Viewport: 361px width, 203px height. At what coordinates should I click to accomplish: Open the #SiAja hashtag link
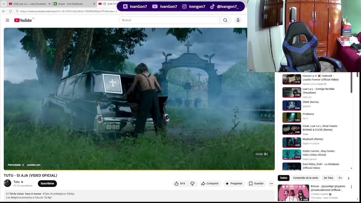(x=71, y=194)
